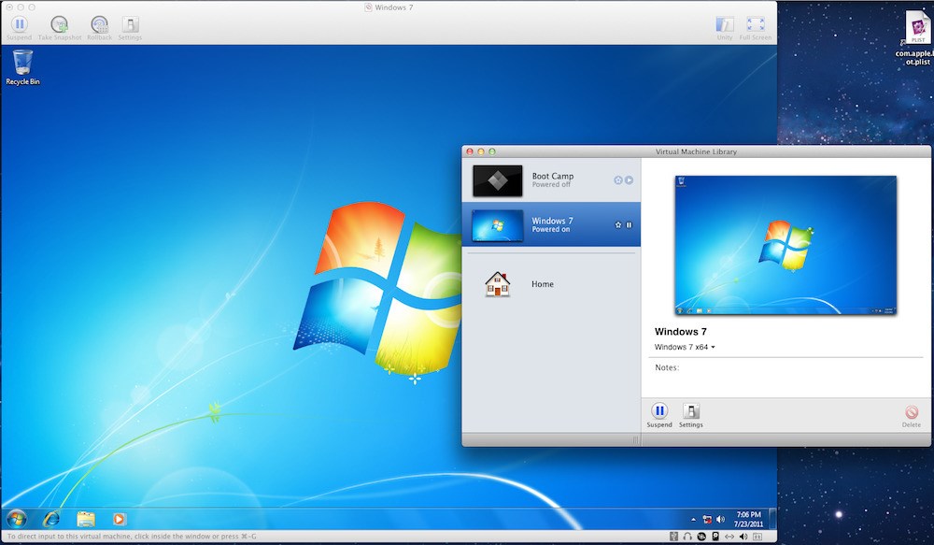This screenshot has height=545, width=934.
Task: Select the Recycle Bin desktop icon
Action: coord(22,67)
